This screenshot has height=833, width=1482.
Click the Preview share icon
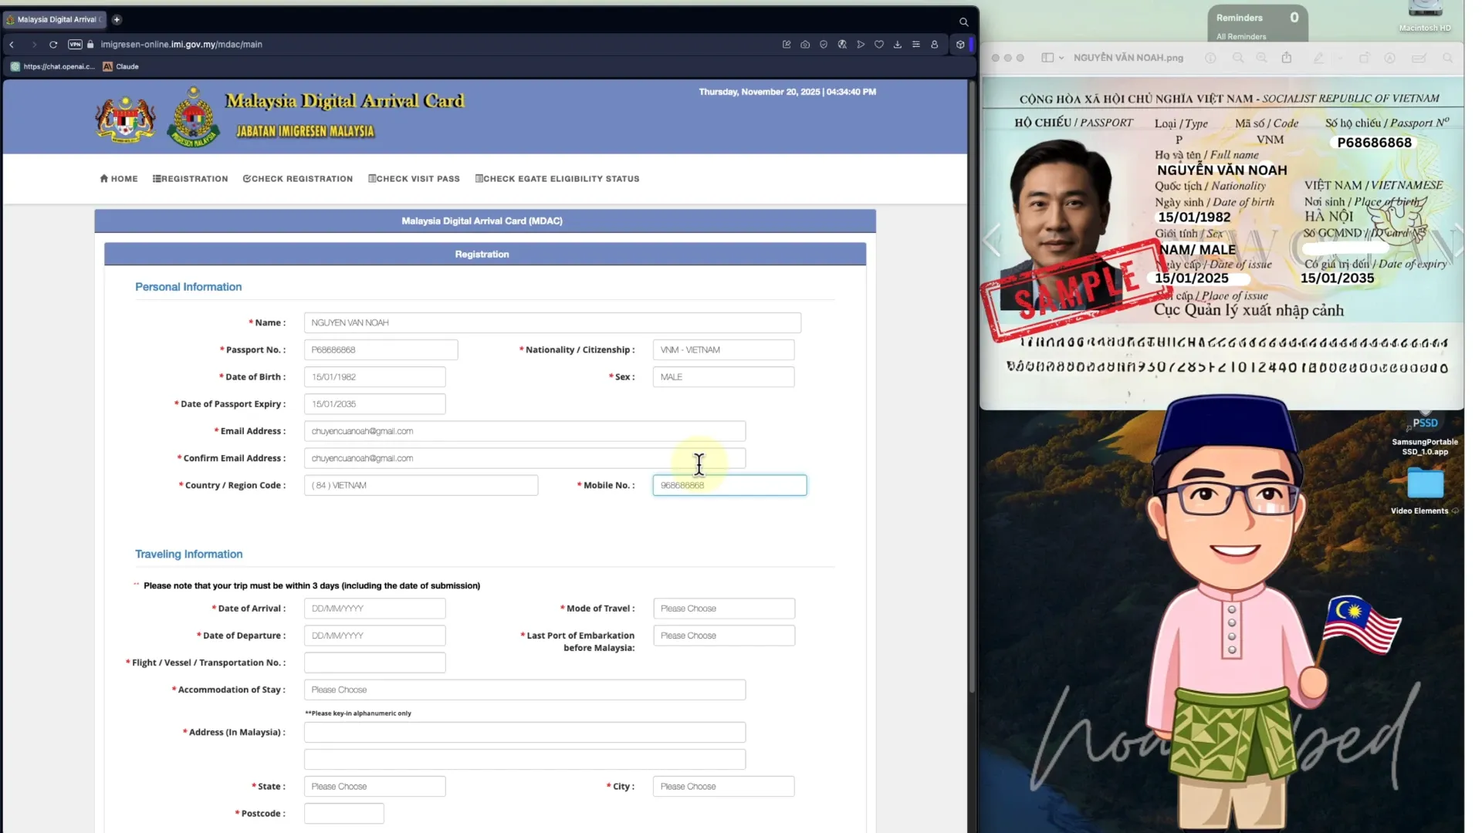1287,58
